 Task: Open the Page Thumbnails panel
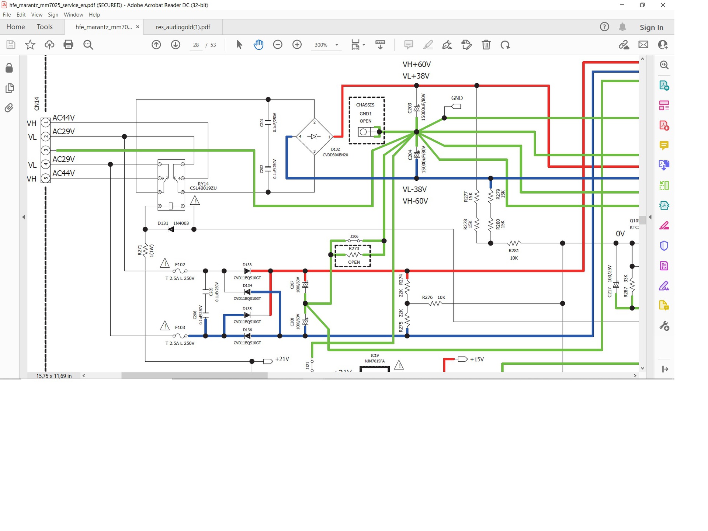(10, 88)
